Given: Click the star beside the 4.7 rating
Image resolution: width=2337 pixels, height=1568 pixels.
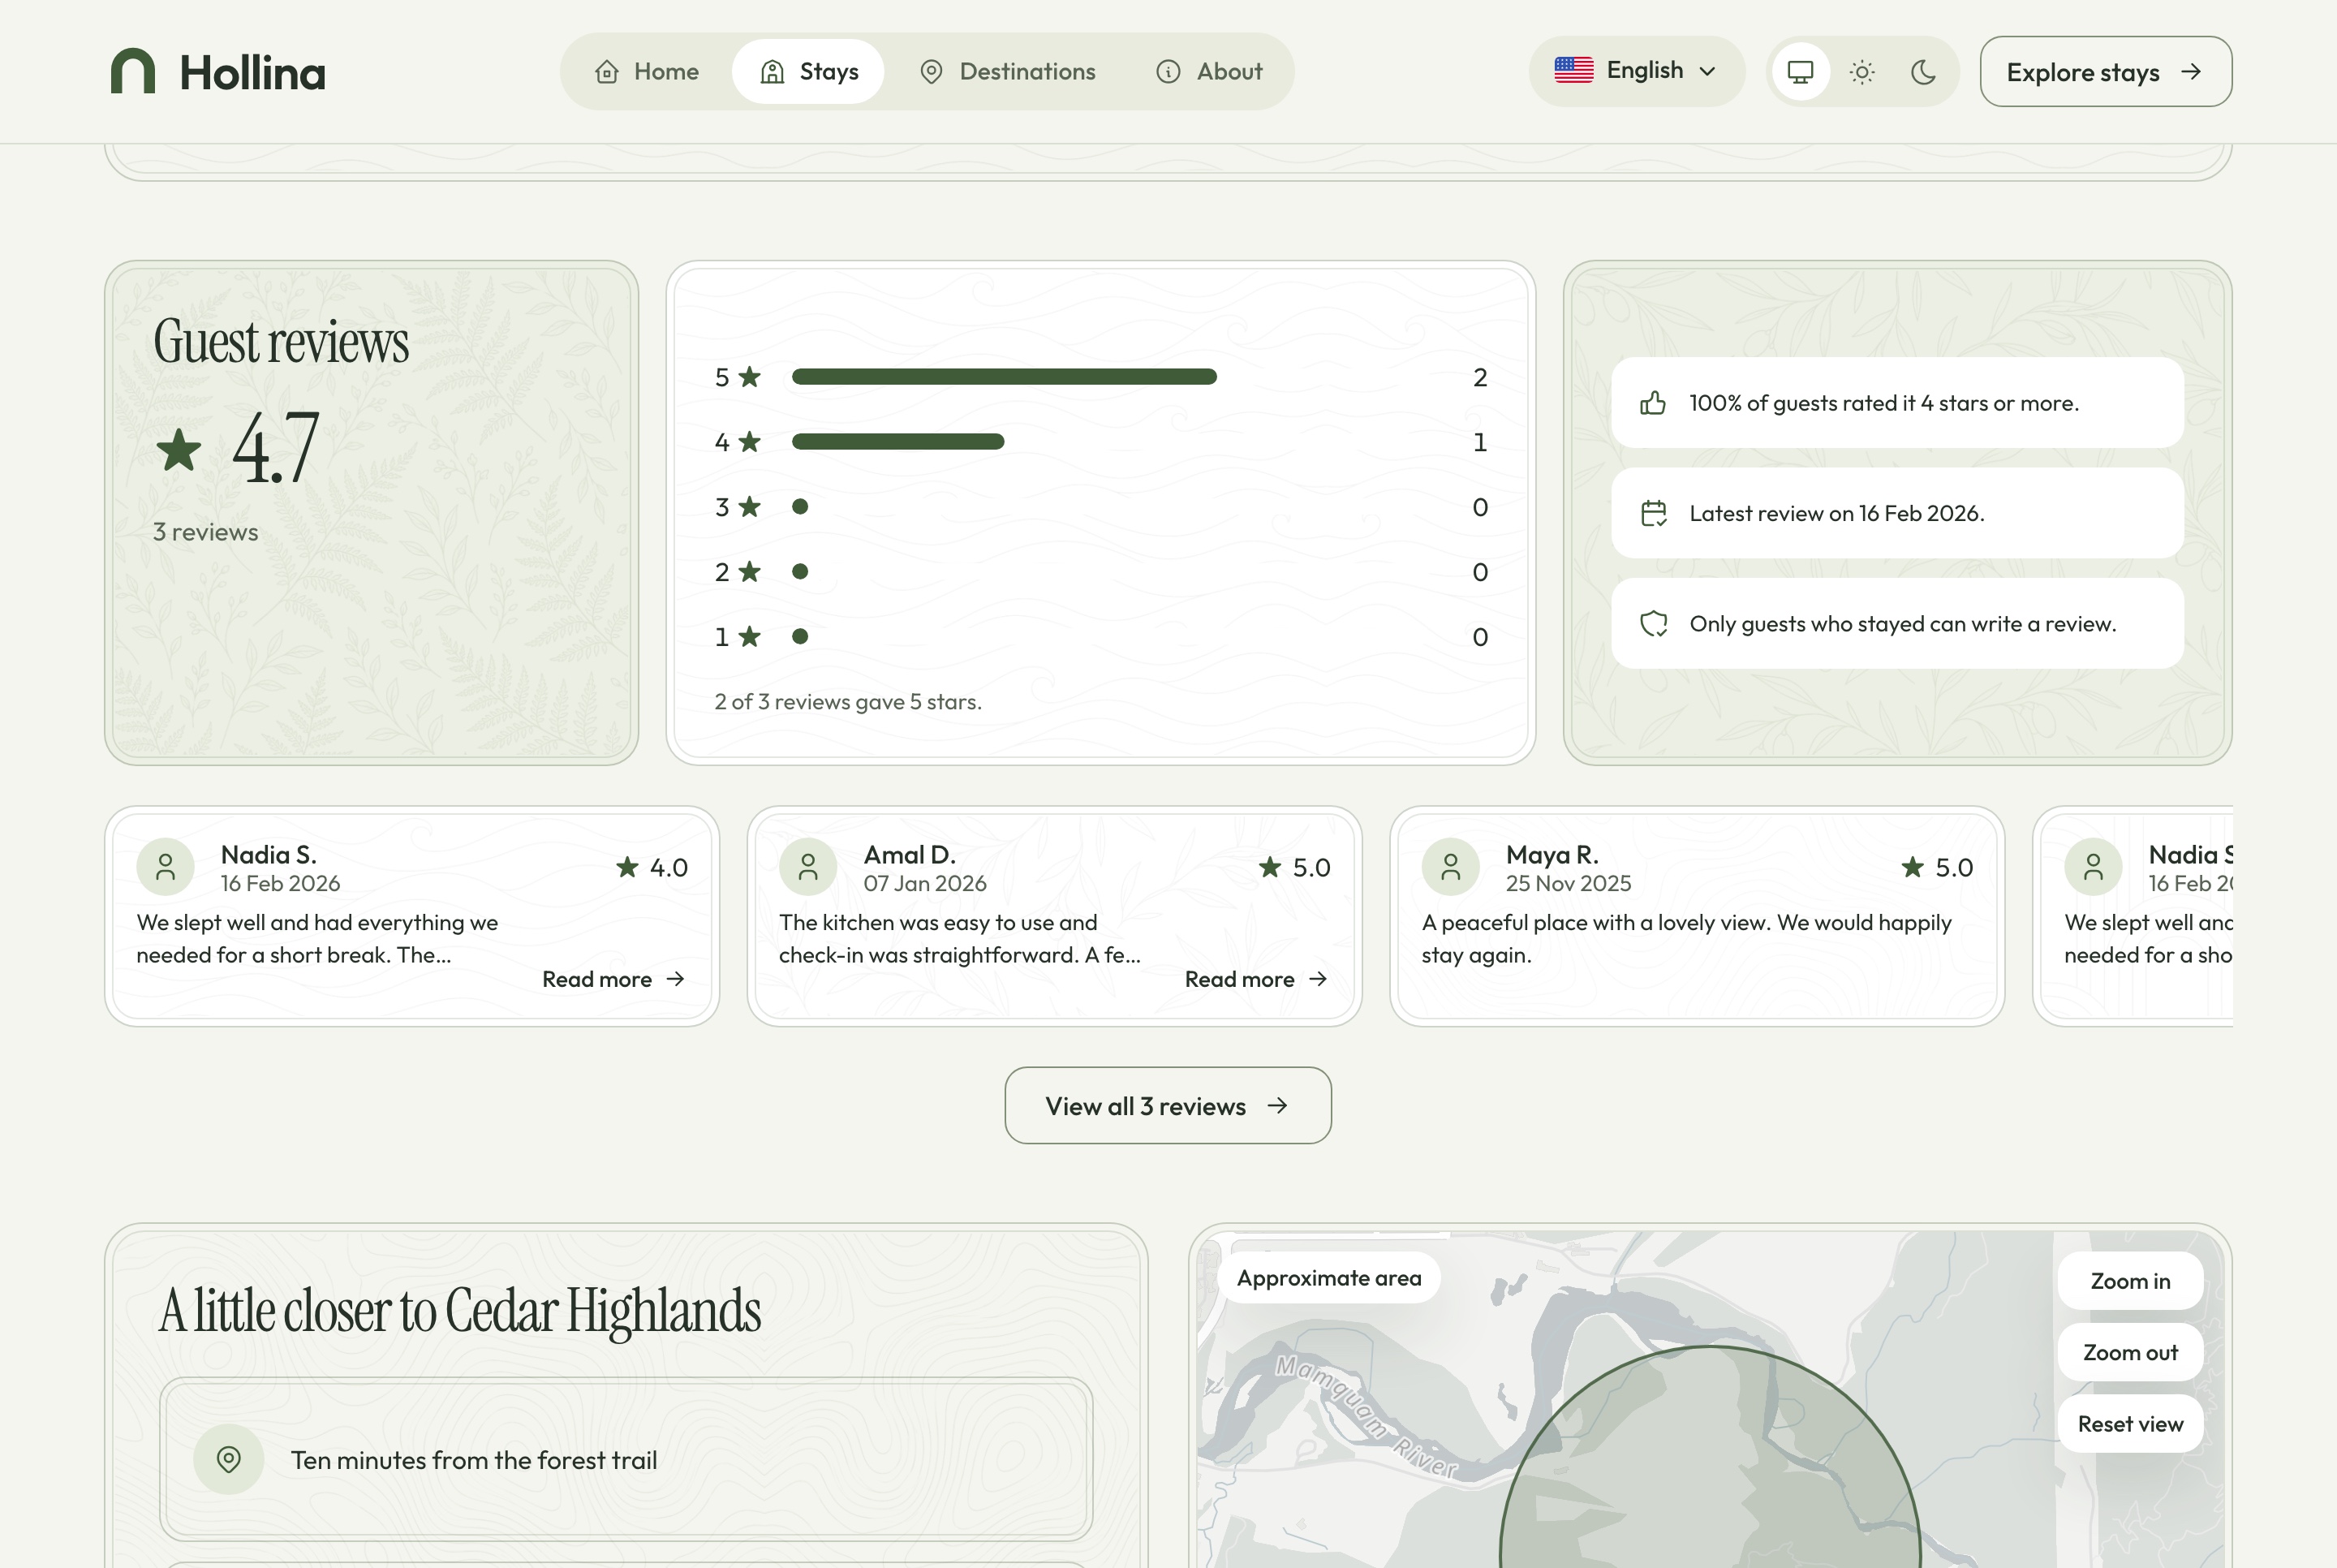Looking at the screenshot, I should [179, 449].
